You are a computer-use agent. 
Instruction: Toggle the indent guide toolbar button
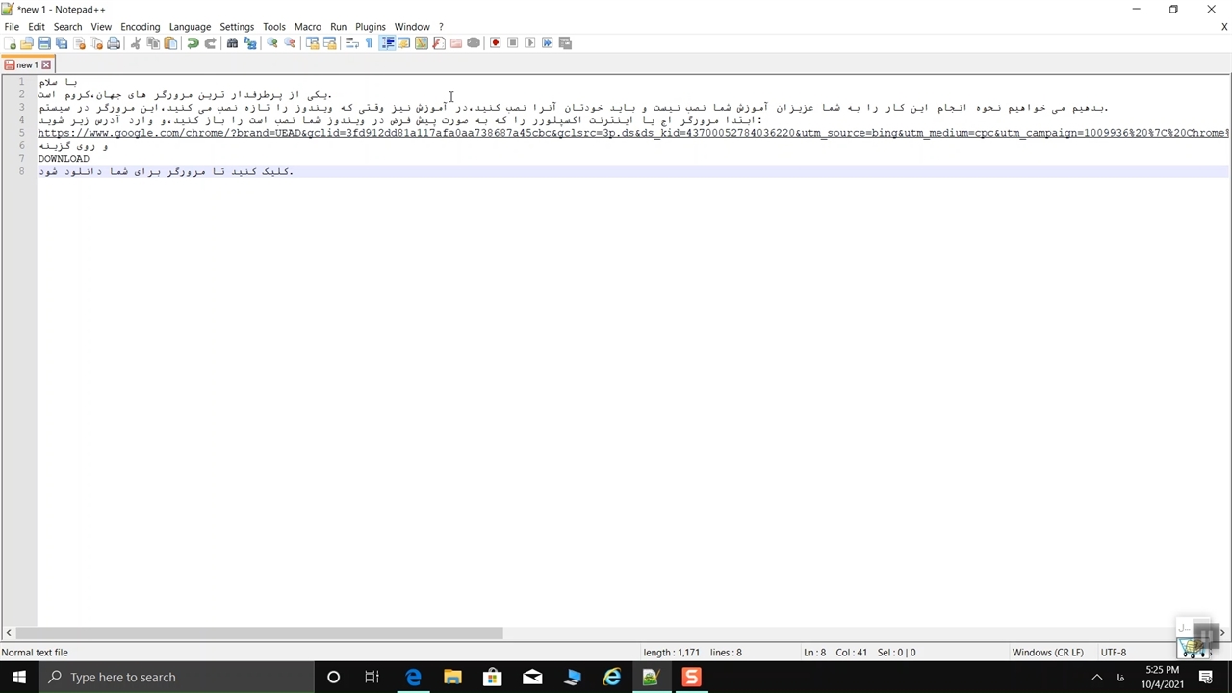[x=387, y=43]
